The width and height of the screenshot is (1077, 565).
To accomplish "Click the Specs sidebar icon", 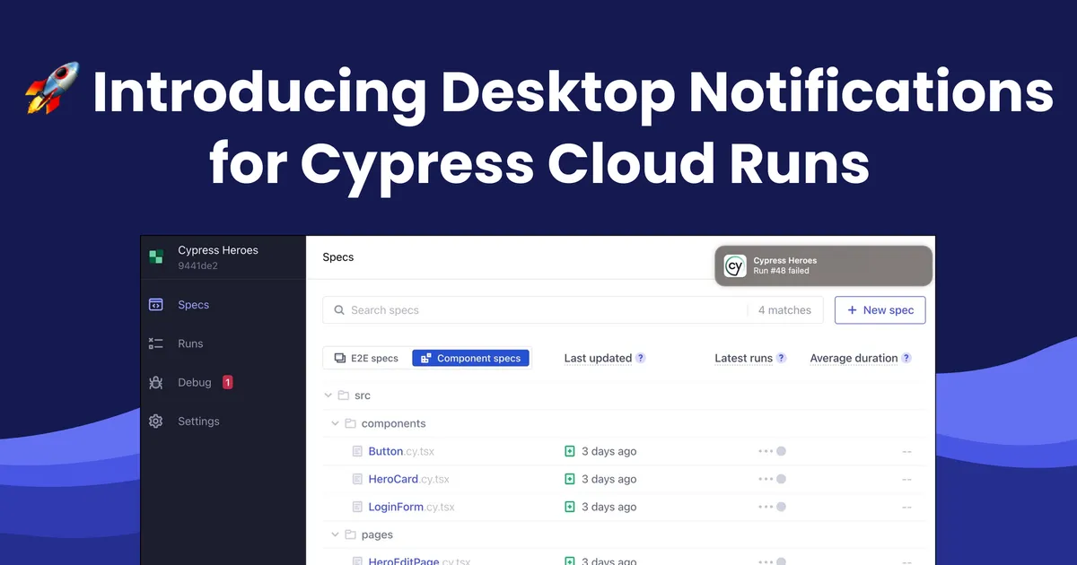I will pyautogui.click(x=156, y=305).
